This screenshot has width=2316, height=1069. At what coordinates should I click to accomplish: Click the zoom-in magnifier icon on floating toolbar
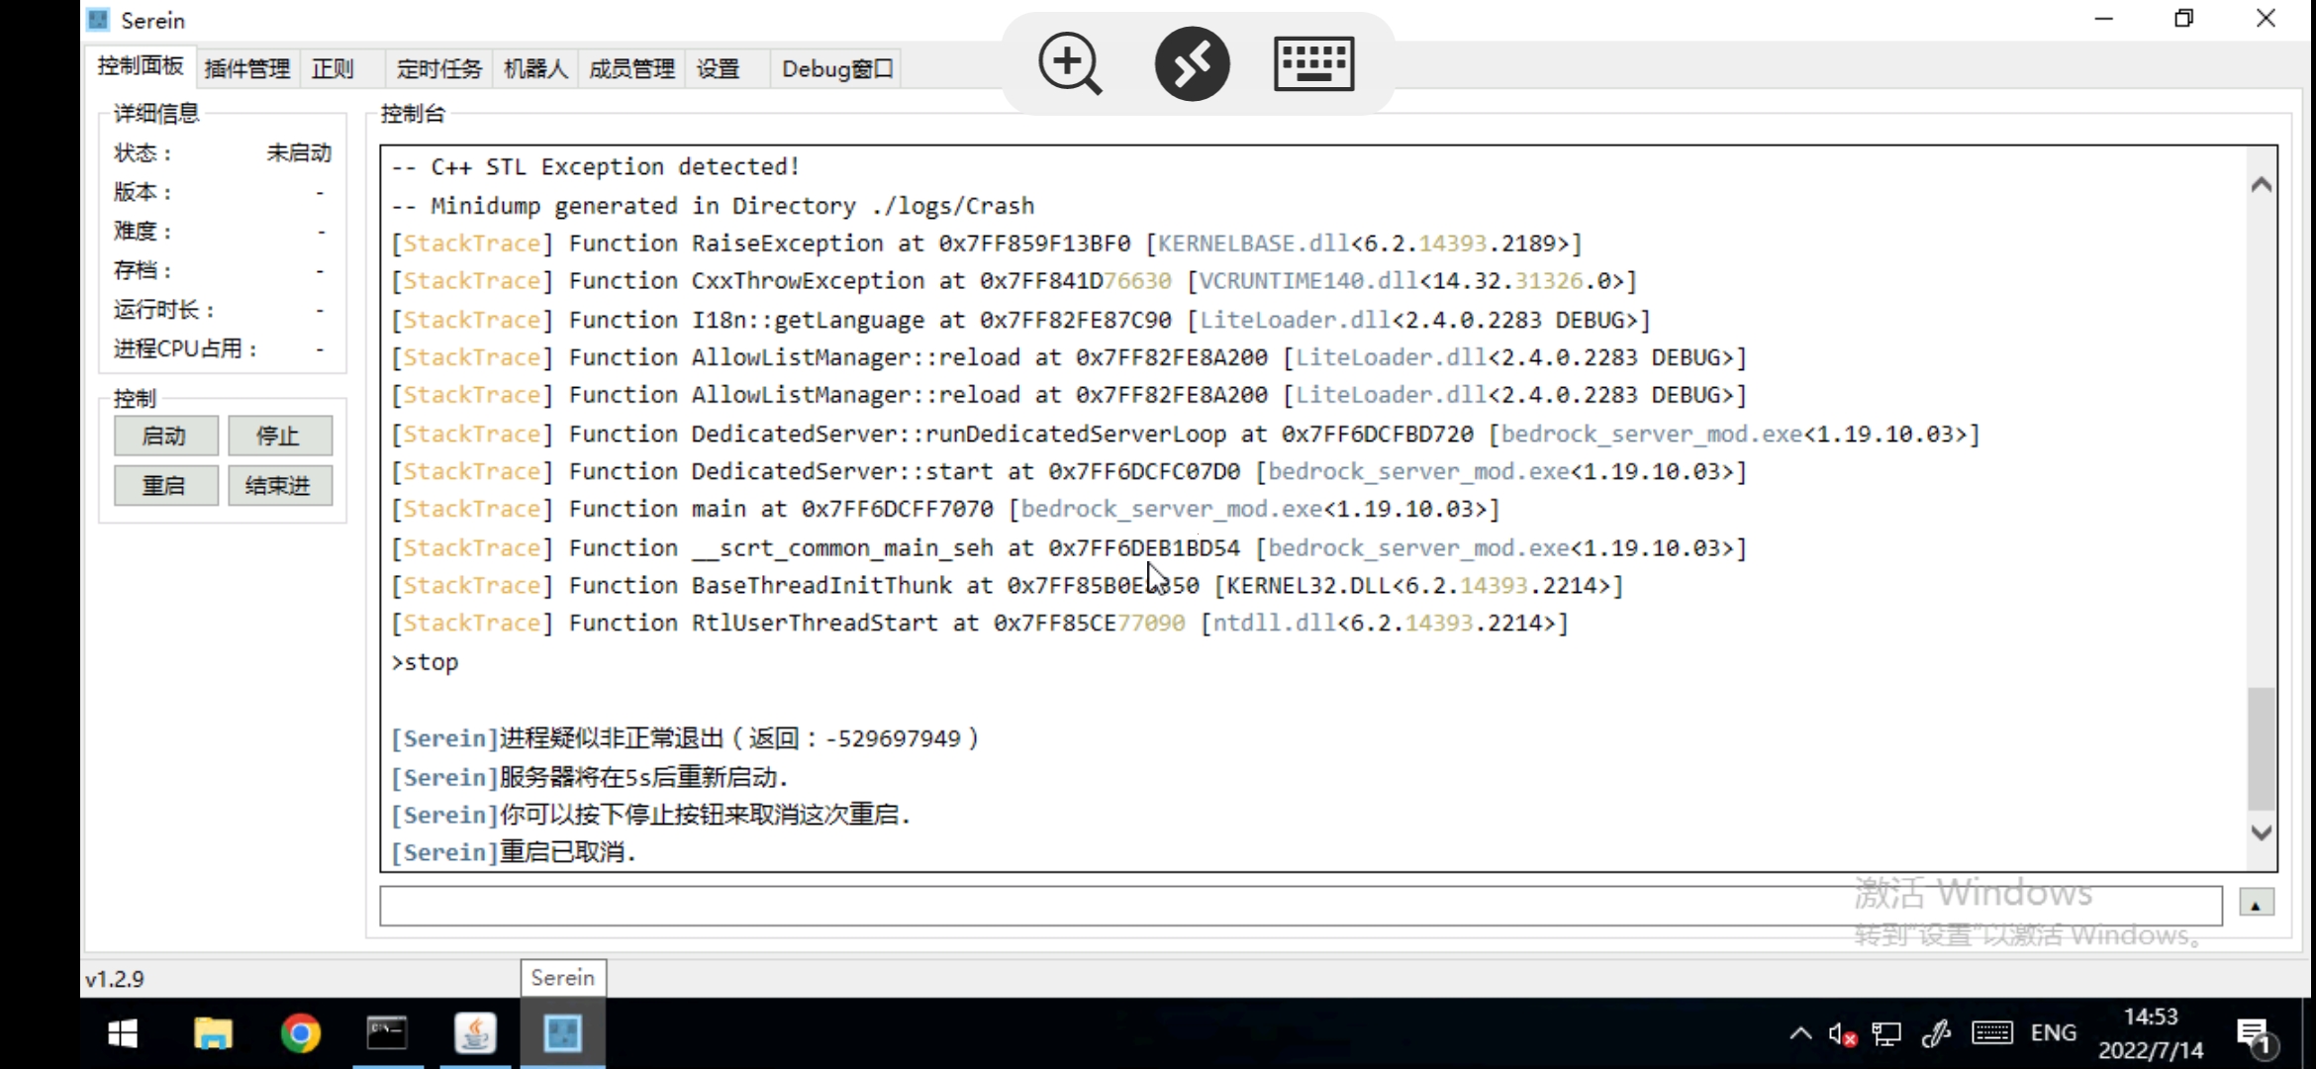click(x=1069, y=62)
